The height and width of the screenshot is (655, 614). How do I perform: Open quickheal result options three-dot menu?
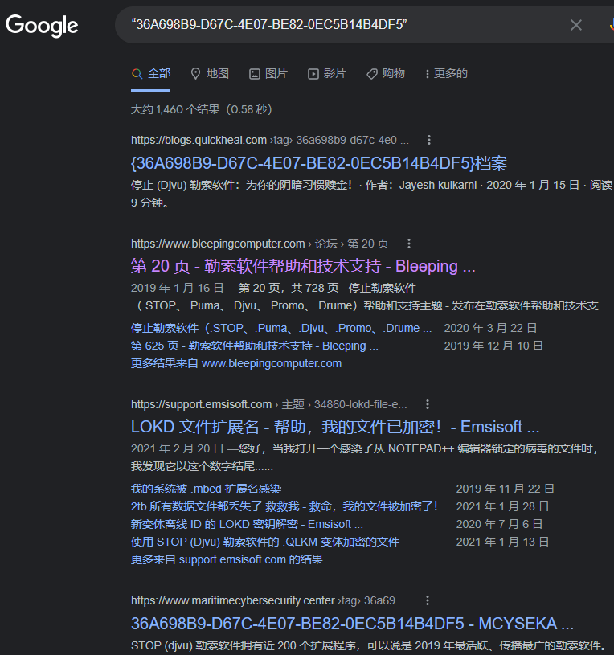coord(429,140)
